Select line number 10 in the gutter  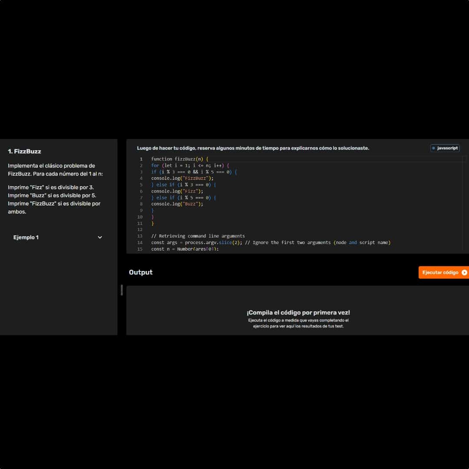pos(140,217)
